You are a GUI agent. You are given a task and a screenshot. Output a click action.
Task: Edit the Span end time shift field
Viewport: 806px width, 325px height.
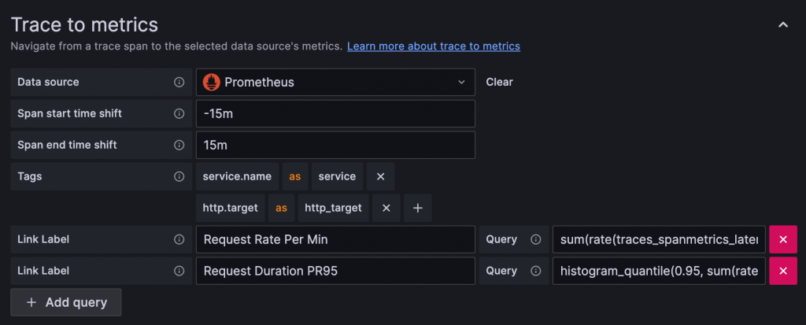(335, 145)
